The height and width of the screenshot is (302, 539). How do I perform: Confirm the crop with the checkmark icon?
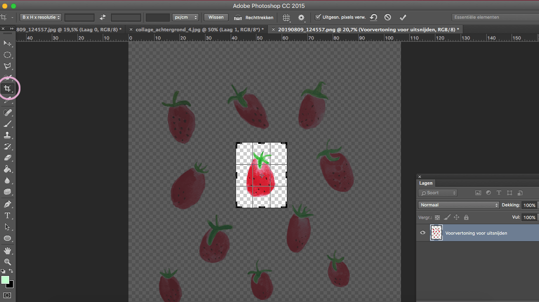(403, 17)
